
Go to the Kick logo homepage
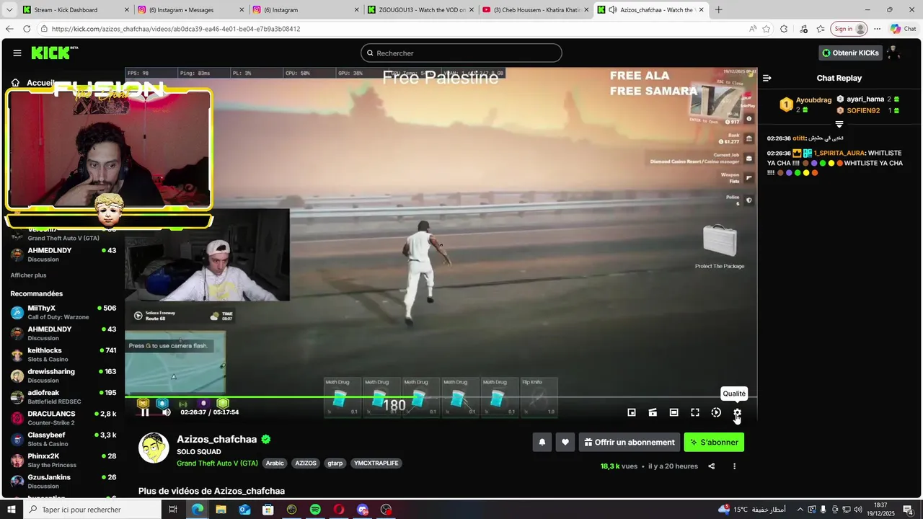click(x=54, y=53)
